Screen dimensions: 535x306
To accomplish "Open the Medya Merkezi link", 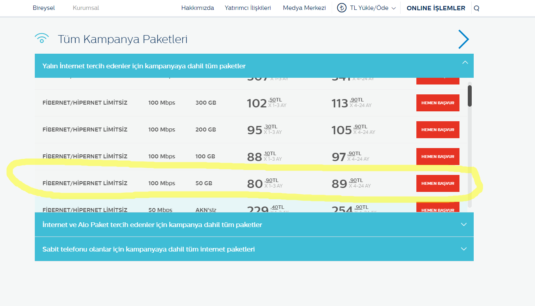I will pos(304,8).
